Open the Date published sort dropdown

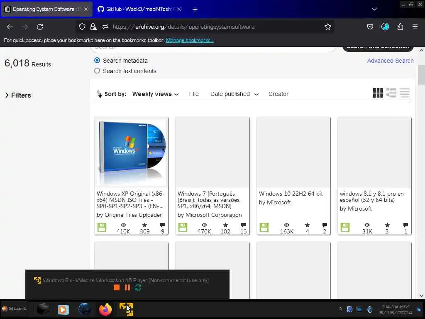(x=234, y=94)
